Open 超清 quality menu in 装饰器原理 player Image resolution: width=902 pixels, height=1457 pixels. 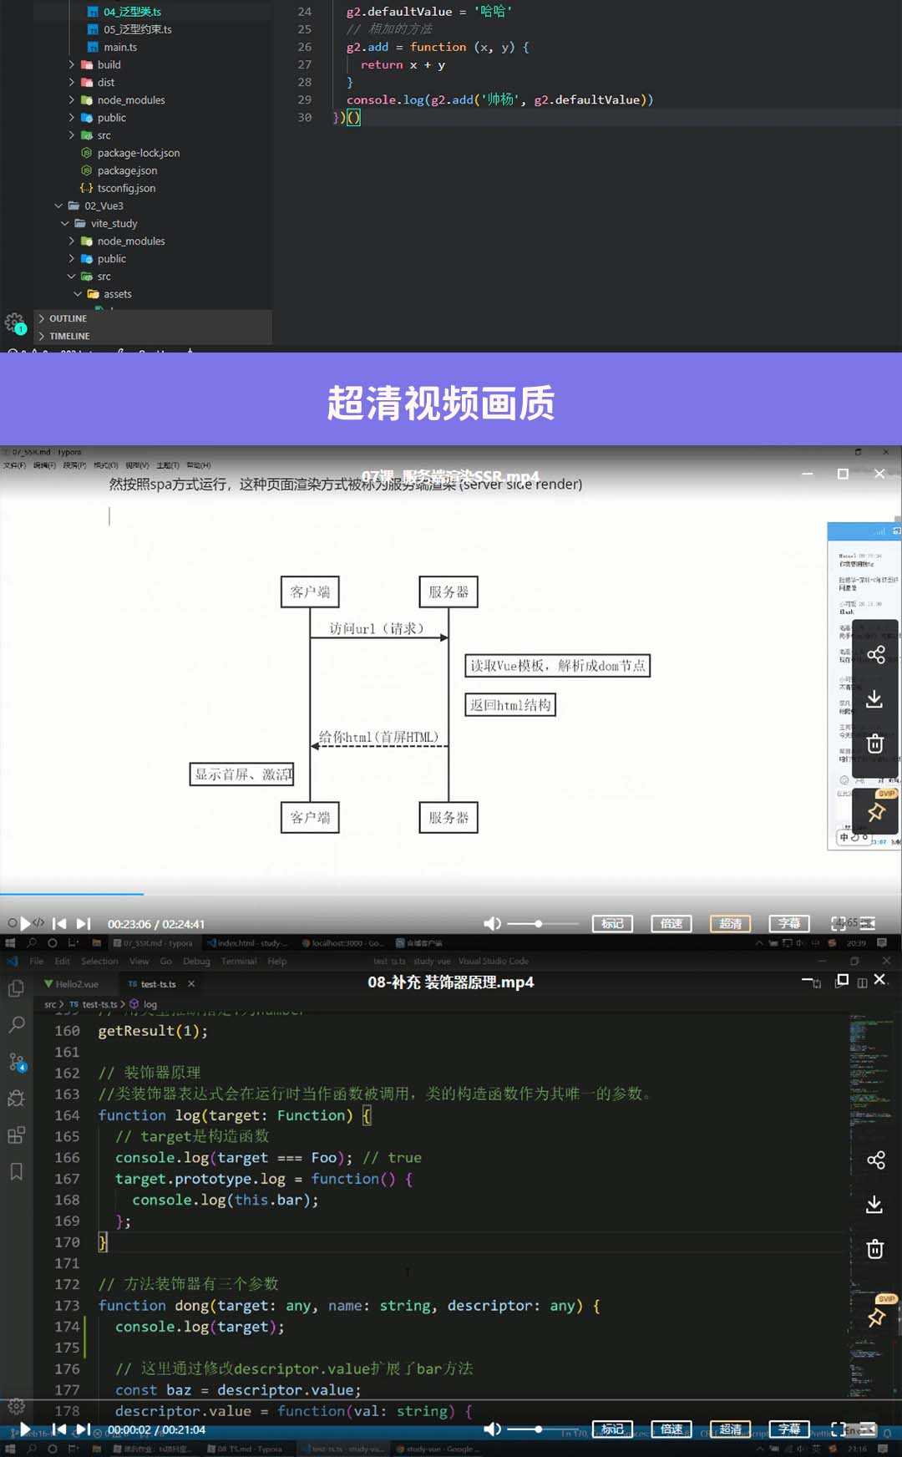click(731, 1429)
